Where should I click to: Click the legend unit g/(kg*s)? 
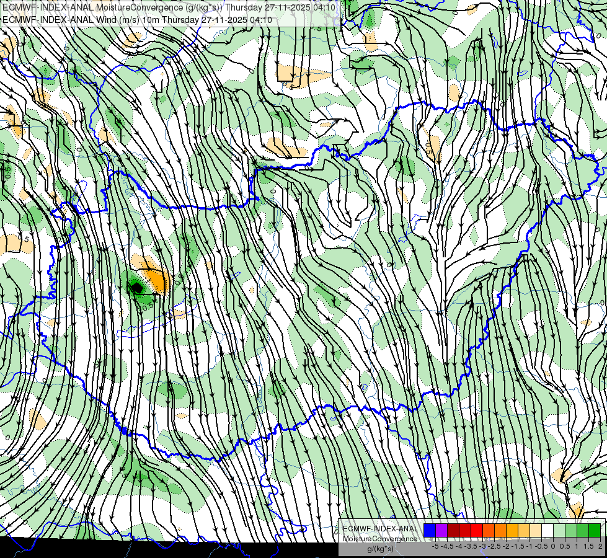[x=381, y=549]
